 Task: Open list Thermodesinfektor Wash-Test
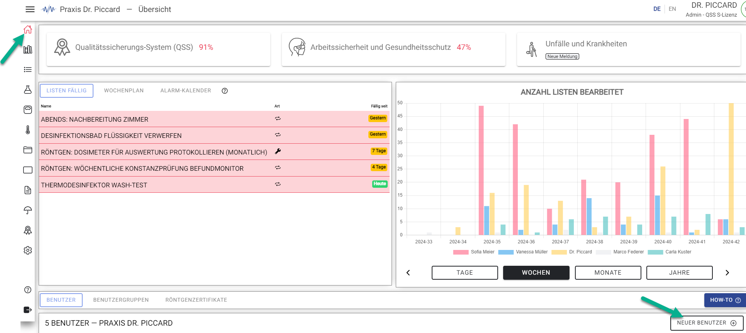[214, 185]
